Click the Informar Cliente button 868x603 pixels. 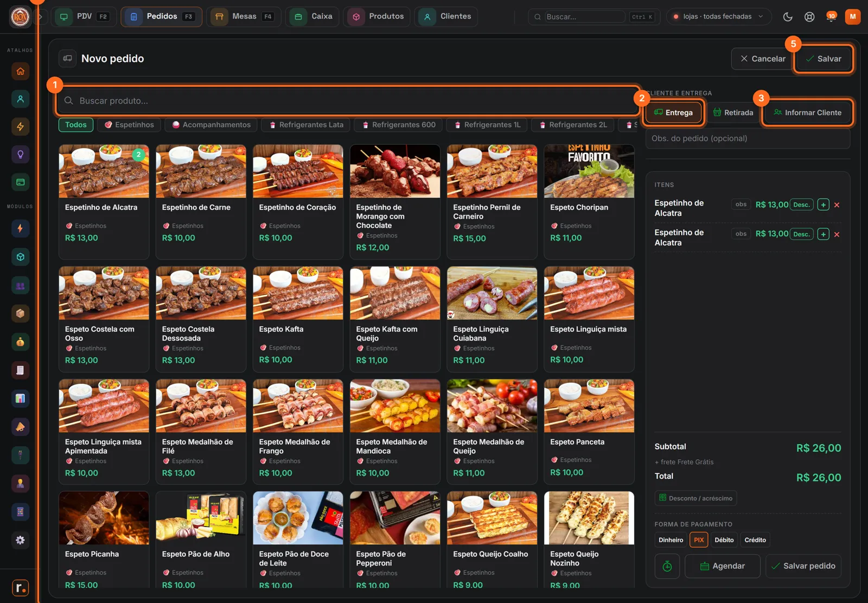[x=807, y=113]
